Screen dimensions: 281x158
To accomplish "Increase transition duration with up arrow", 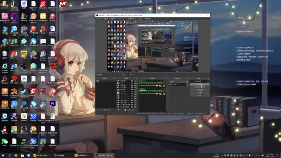I will [x=188, y=84].
